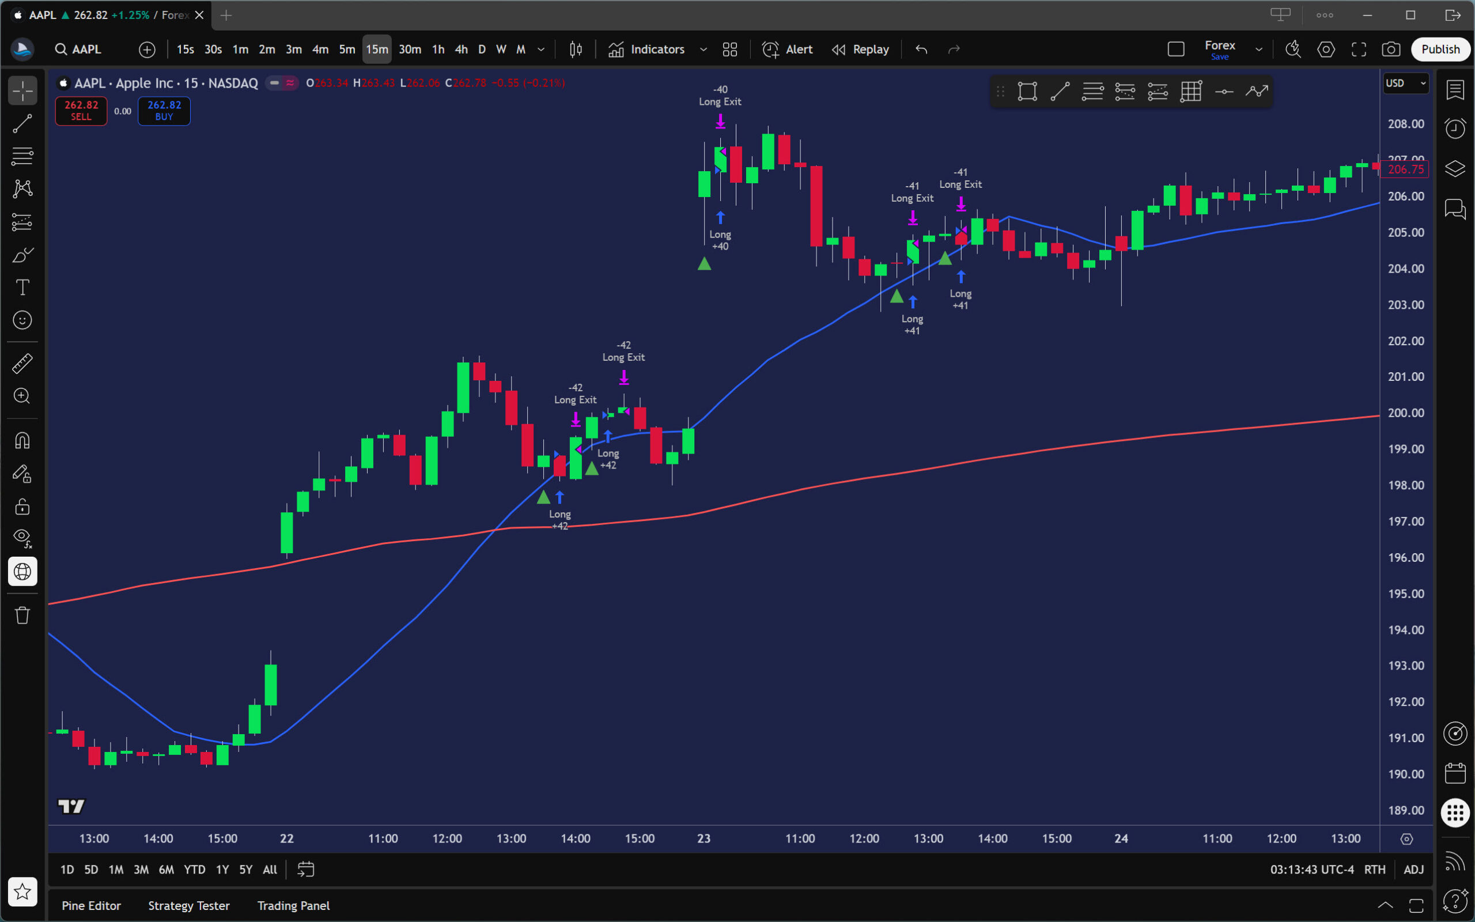Open the Fibonacci retracement tool
1475x922 pixels.
[x=22, y=156]
